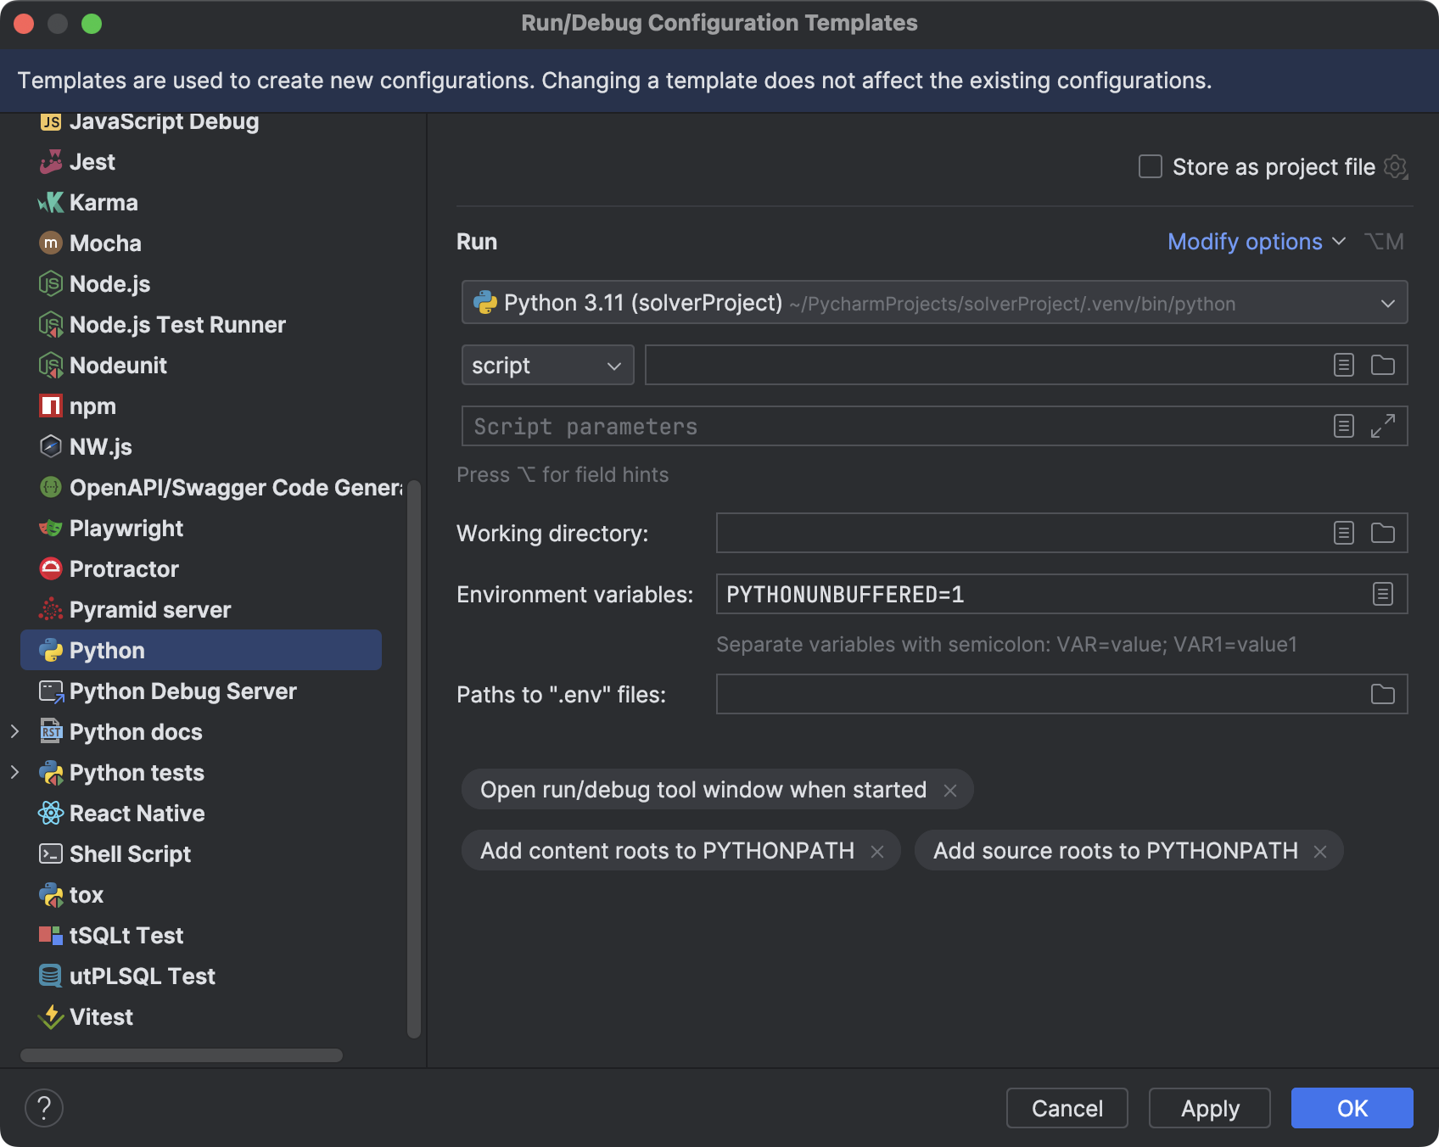The width and height of the screenshot is (1439, 1147).
Task: Expand Script parameters into a larger editor
Action: (x=1383, y=426)
